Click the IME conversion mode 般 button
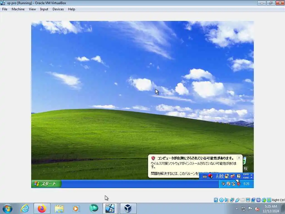Image resolution: width=285 pixels, height=214 pixels. click(x=221, y=176)
